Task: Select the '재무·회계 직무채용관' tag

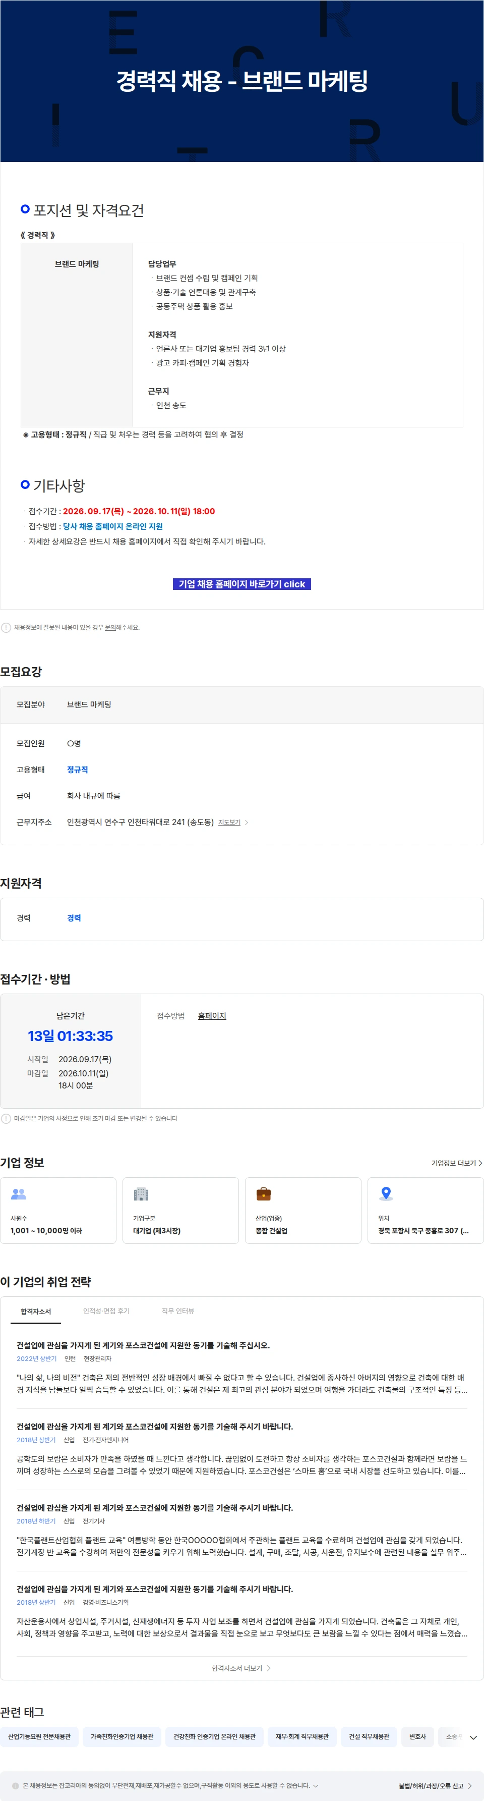Action: tap(301, 1737)
